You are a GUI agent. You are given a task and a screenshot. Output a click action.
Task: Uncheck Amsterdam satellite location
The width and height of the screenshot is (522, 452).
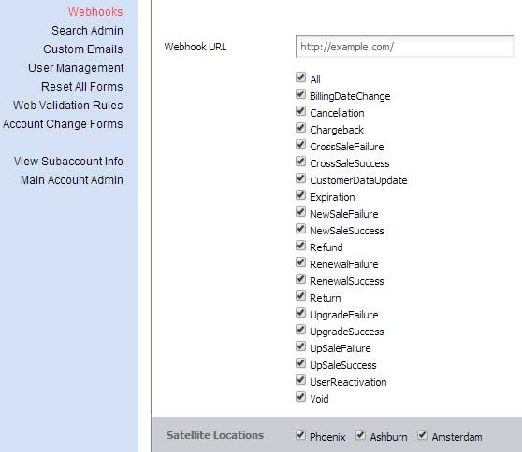[423, 435]
